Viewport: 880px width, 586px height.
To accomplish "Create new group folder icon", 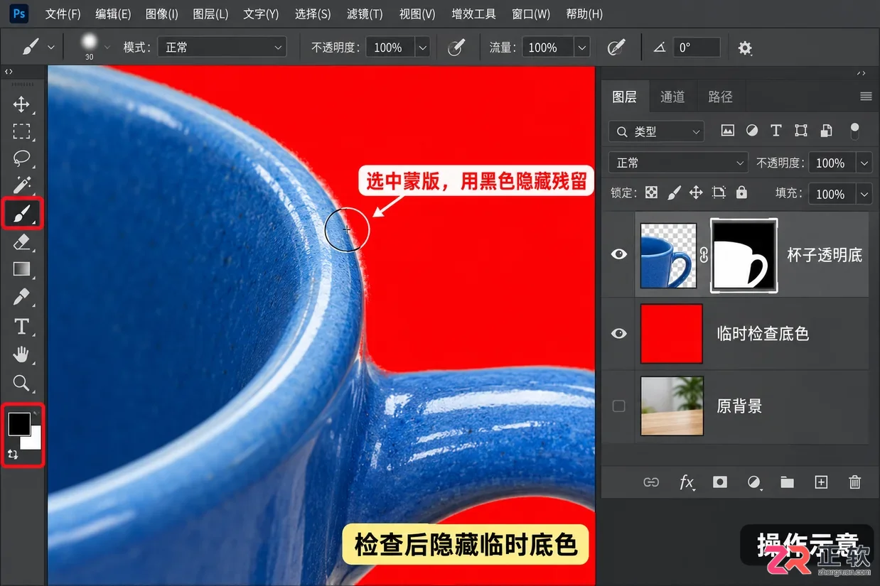I will click(x=787, y=482).
